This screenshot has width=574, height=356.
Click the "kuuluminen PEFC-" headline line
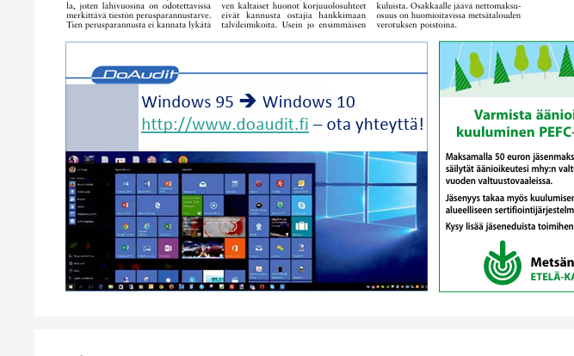515,132
